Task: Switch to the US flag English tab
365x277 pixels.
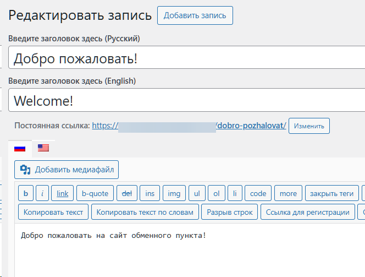Action: pyautogui.click(x=43, y=148)
